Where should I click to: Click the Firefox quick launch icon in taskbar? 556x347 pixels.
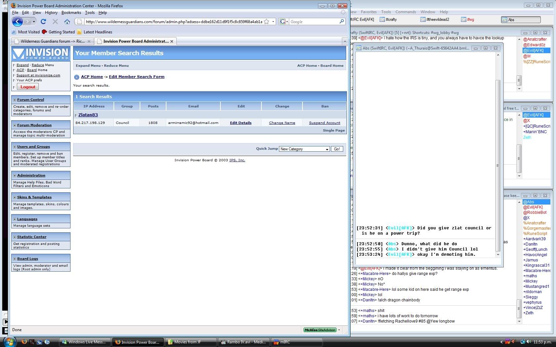click(x=24, y=342)
